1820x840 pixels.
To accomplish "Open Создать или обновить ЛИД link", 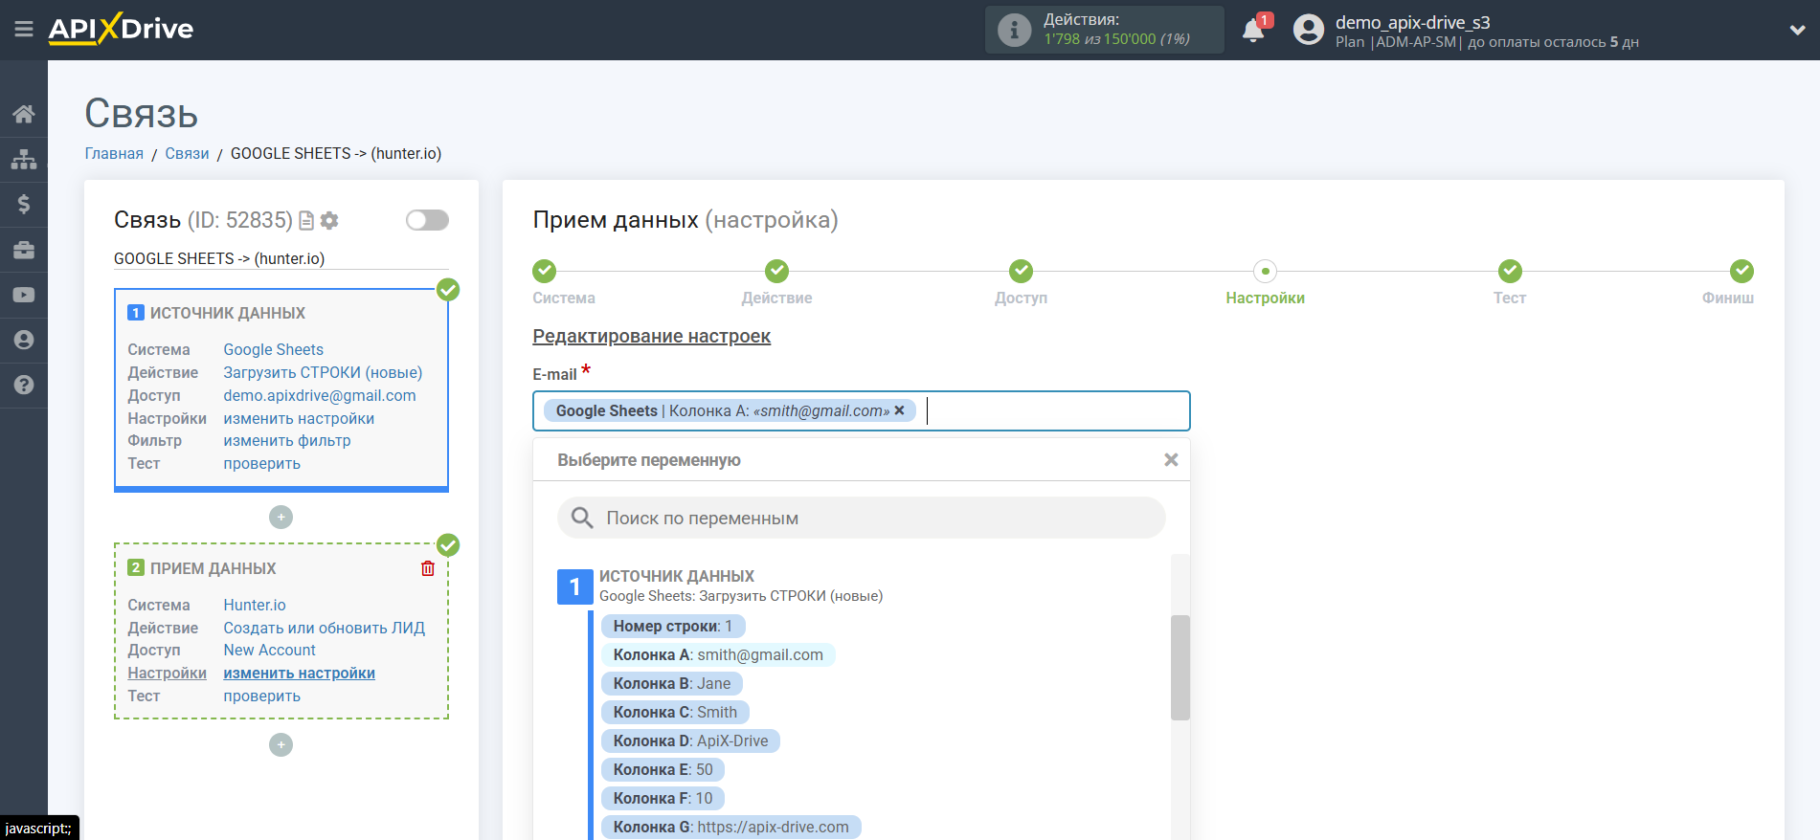I will coord(325,628).
